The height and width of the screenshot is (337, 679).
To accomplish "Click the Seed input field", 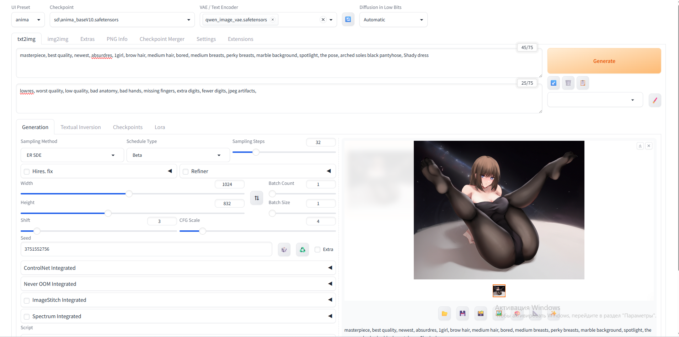I will point(146,249).
